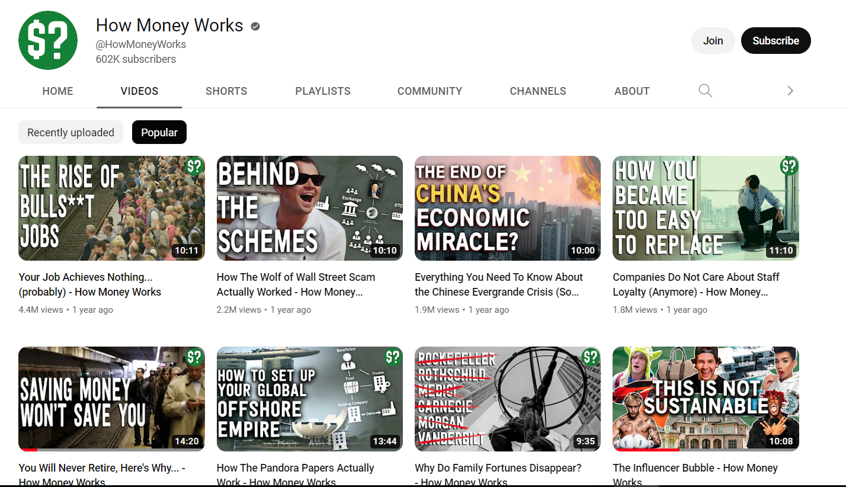846x487 pixels.
Task: Click the red progress bar on Influencer Bubble video
Action: [x=646, y=450]
